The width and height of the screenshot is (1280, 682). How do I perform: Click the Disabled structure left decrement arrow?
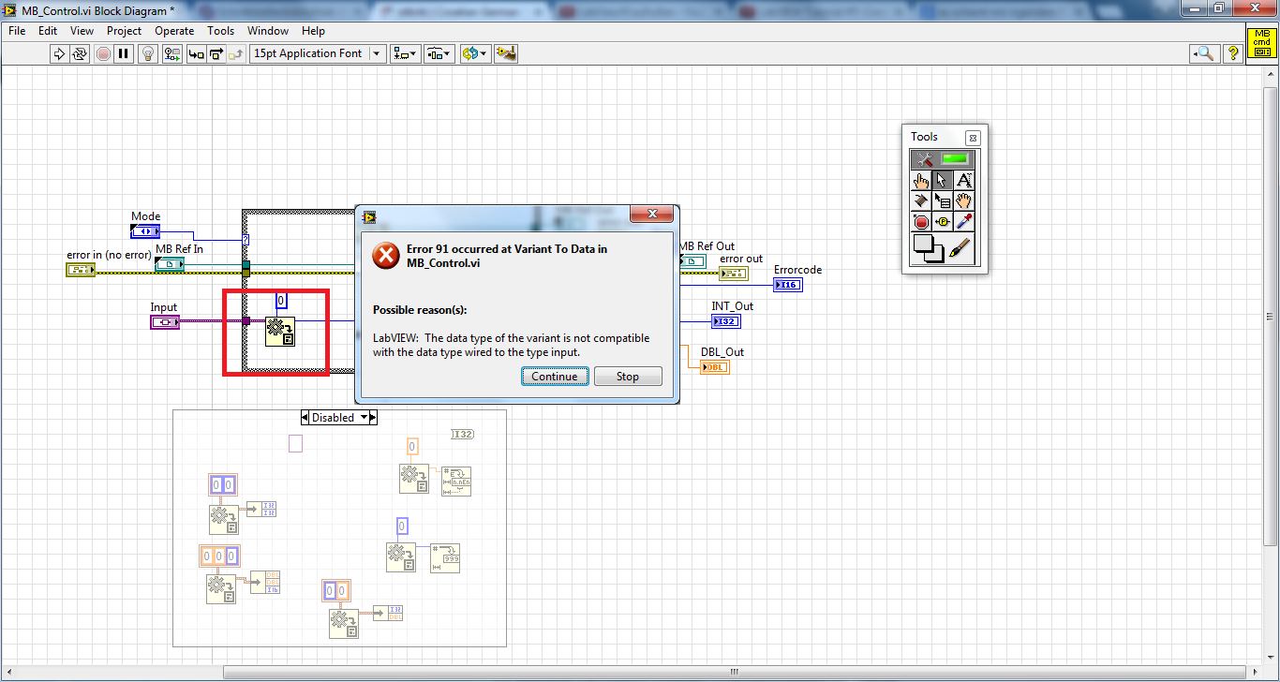coord(305,418)
